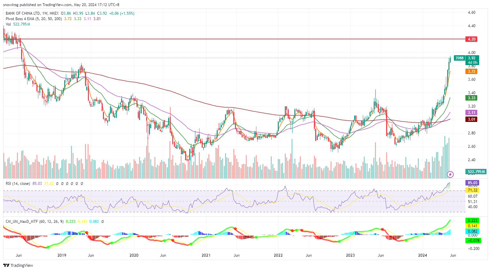Click the 4d 0h countdown label
The height and width of the screenshot is (271, 491).
(472, 63)
